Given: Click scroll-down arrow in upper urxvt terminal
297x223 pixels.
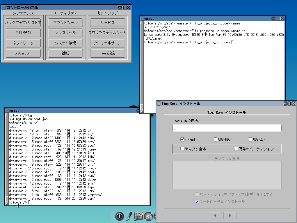Looking at the screenshot, I should 142,111.
